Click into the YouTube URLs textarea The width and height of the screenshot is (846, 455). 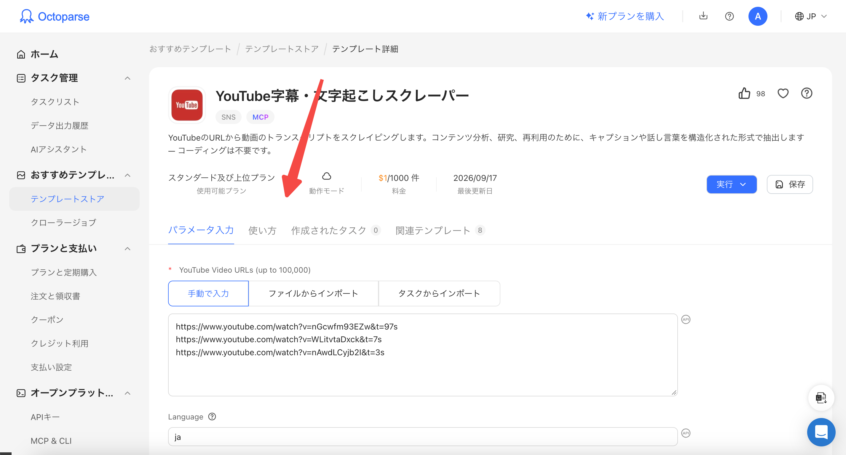tap(423, 355)
